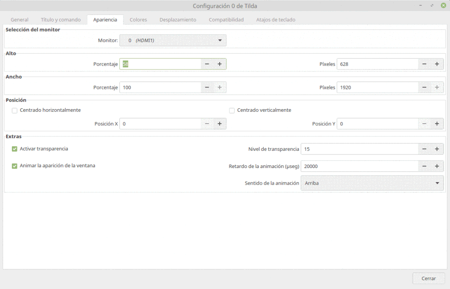Decrease the Alto pixel value 628
Screen dimensions: 450x289
tap(424, 64)
